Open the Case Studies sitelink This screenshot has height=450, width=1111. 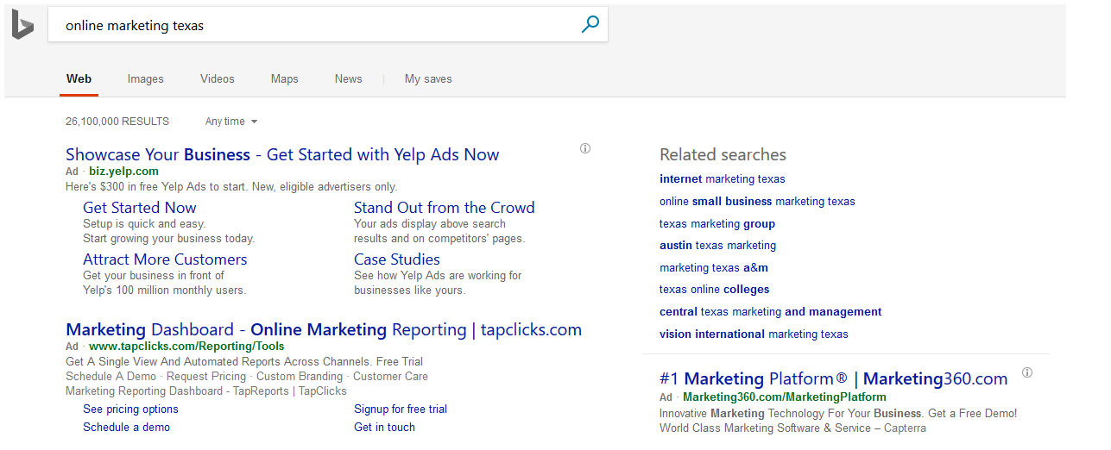coord(396,259)
